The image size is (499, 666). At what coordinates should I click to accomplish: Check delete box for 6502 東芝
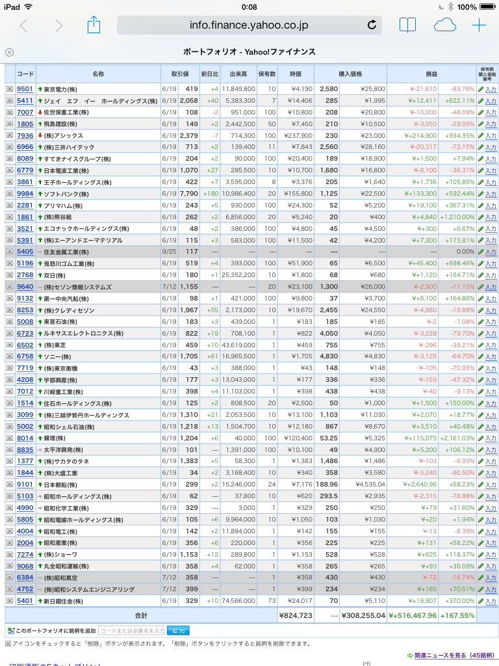click(x=9, y=345)
